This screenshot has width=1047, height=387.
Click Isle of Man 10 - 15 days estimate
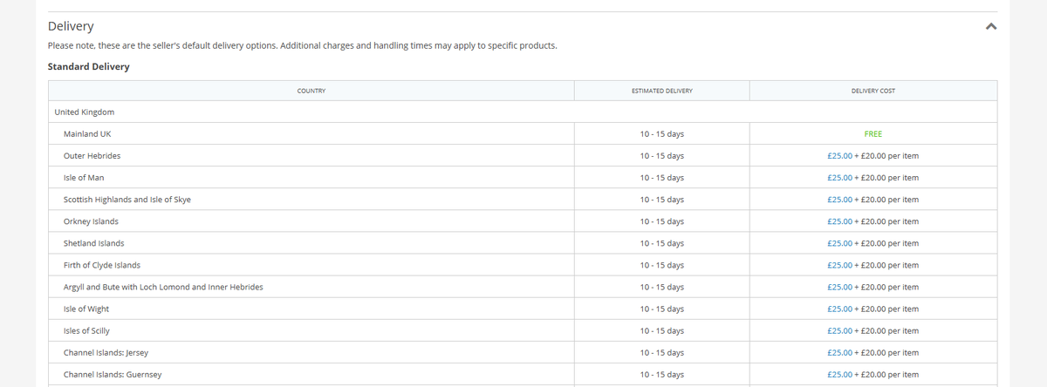pos(661,178)
